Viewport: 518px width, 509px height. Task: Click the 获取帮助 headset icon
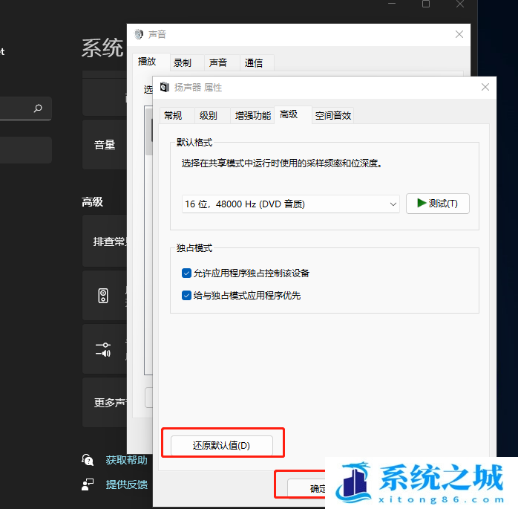[88, 460]
